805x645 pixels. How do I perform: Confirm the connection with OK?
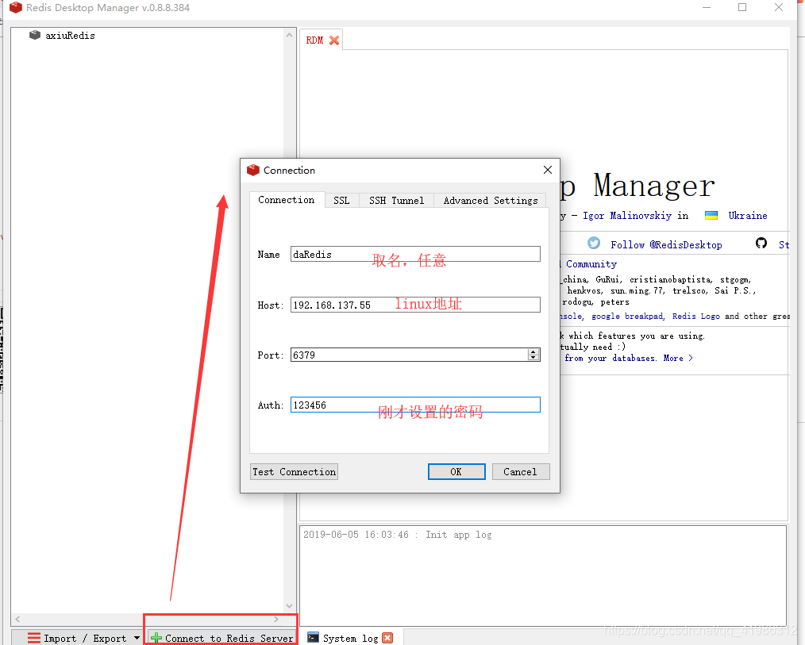pos(456,471)
